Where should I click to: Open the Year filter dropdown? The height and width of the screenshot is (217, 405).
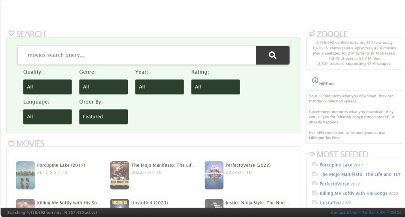click(159, 87)
